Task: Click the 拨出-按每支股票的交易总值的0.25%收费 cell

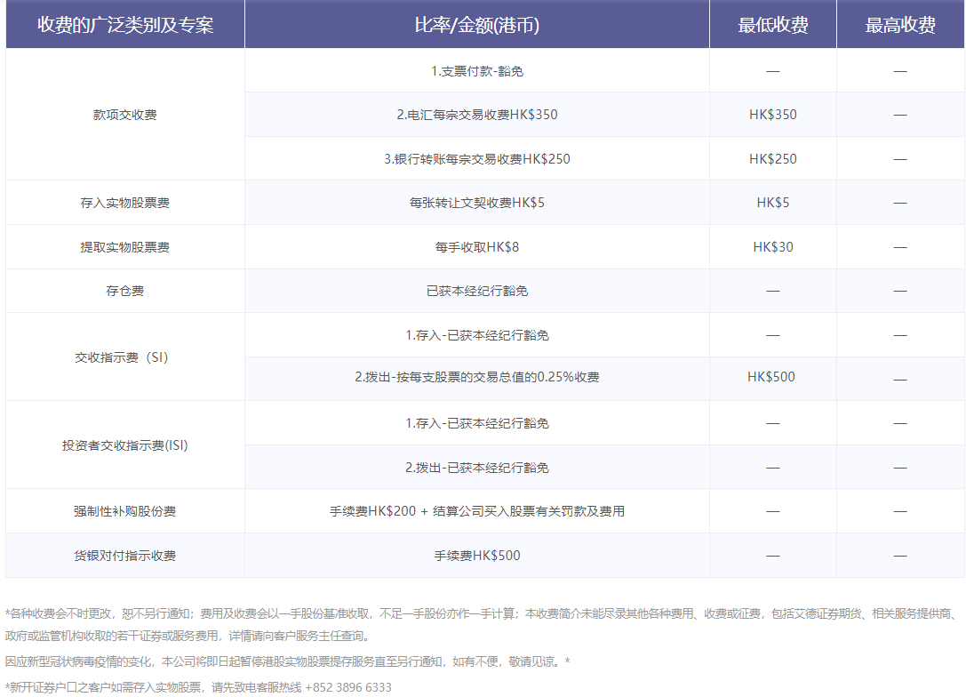Action: pyautogui.click(x=476, y=377)
